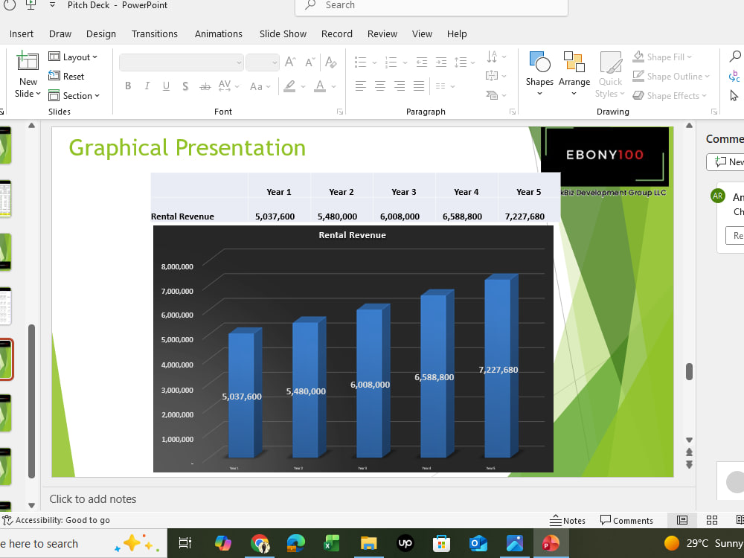Open Font dialog launcher

coord(340,112)
